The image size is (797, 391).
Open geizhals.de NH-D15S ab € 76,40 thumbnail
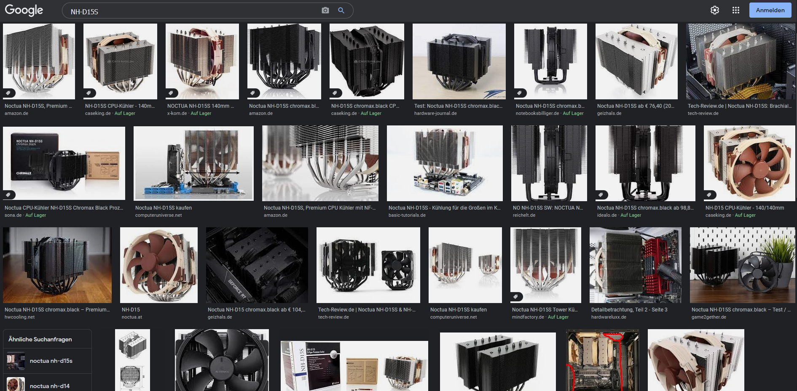point(636,61)
